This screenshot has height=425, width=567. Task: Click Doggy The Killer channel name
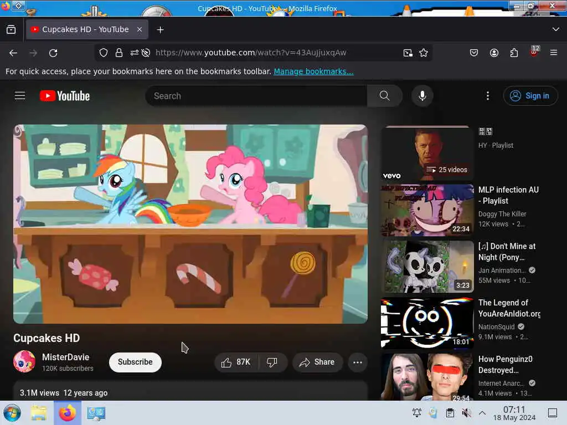502,214
